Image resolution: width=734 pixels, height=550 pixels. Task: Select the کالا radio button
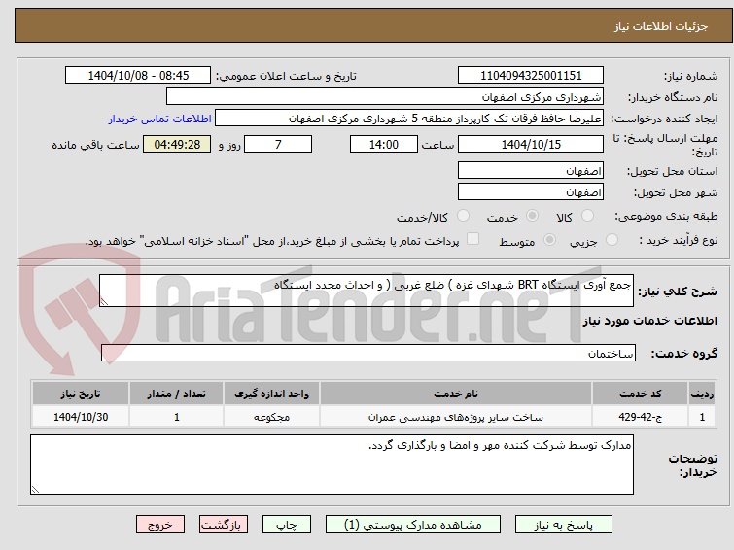[587, 216]
